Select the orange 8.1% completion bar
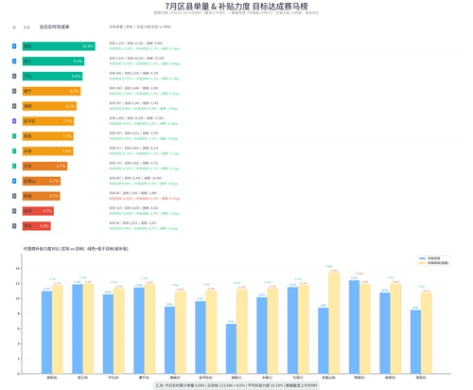The image size is (473, 390). click(x=49, y=106)
